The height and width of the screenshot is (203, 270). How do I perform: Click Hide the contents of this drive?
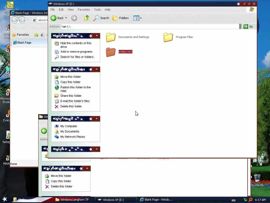[76, 45]
